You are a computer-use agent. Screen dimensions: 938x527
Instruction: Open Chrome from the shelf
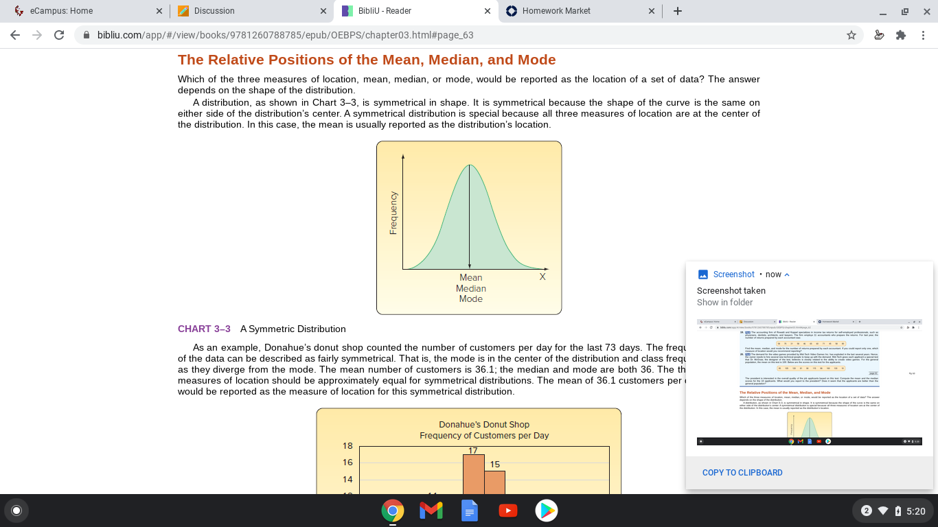[393, 511]
